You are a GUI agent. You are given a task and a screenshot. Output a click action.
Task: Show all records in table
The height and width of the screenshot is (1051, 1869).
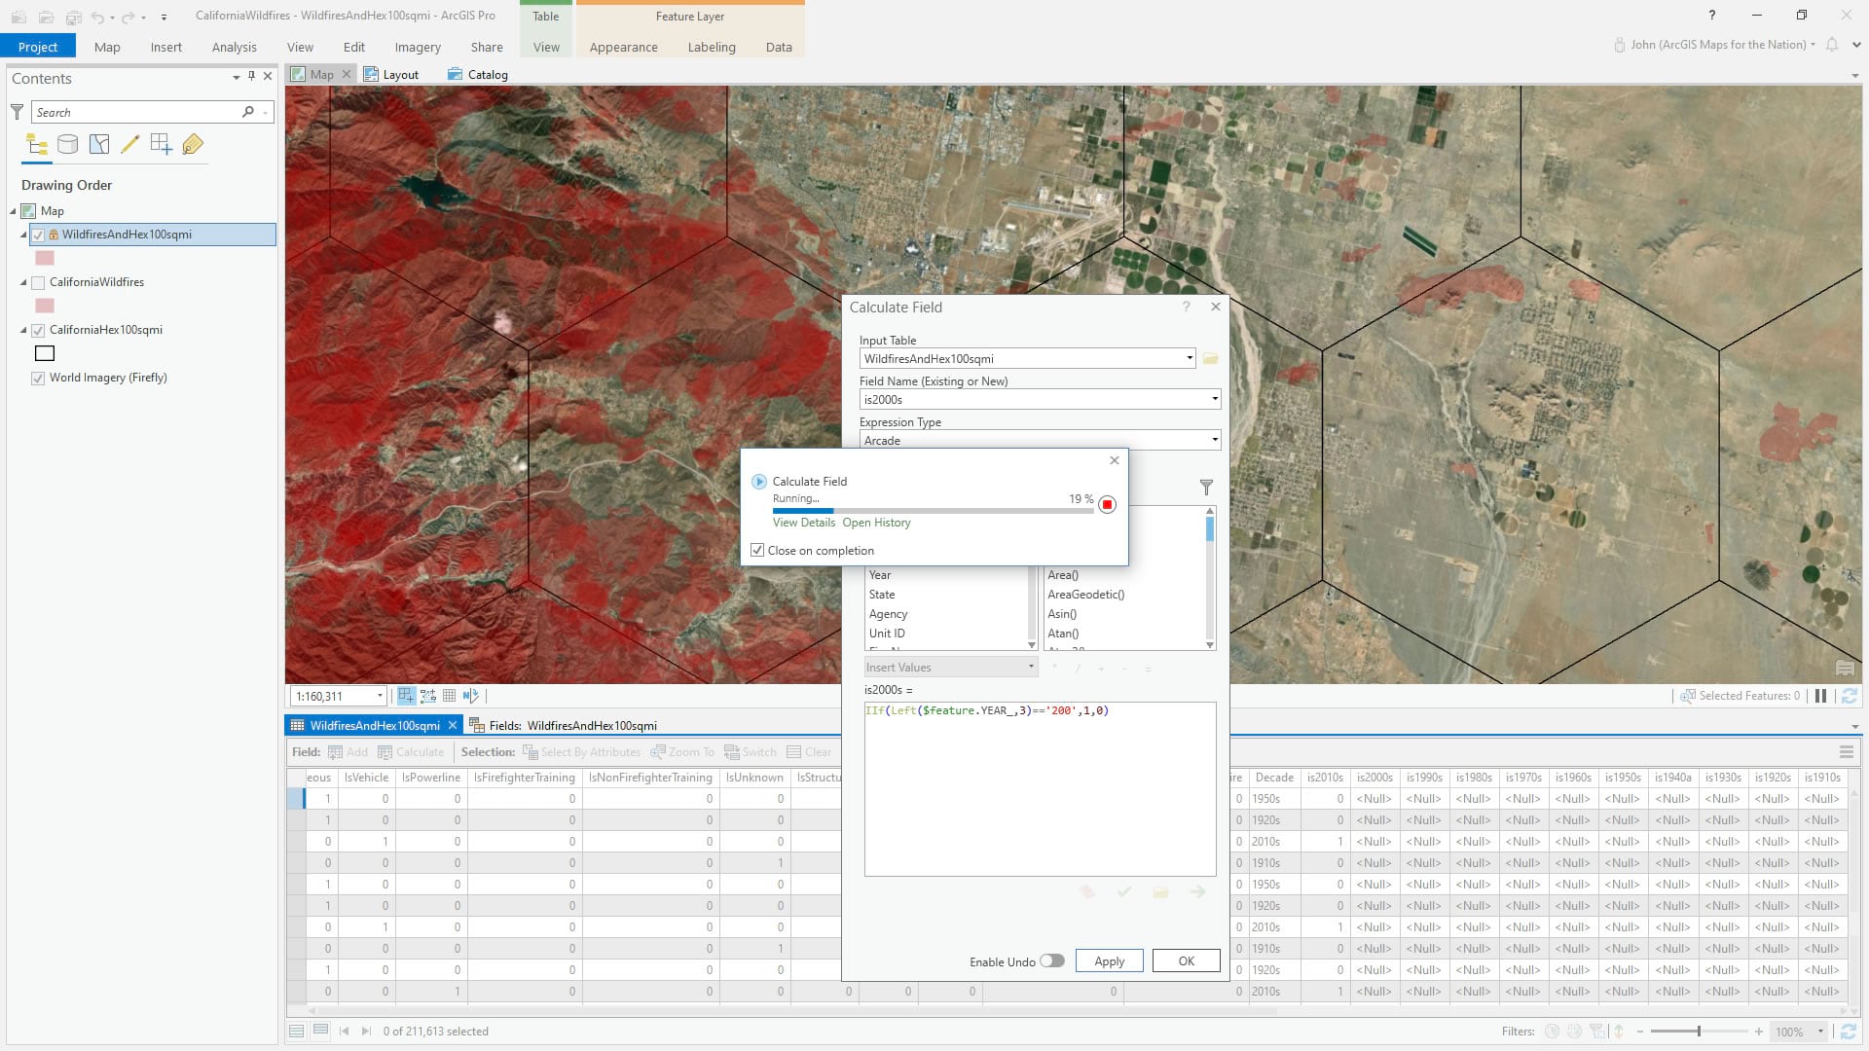coord(296,1031)
